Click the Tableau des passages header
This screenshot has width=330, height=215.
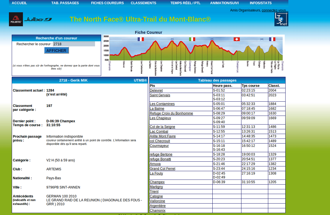click(217, 80)
